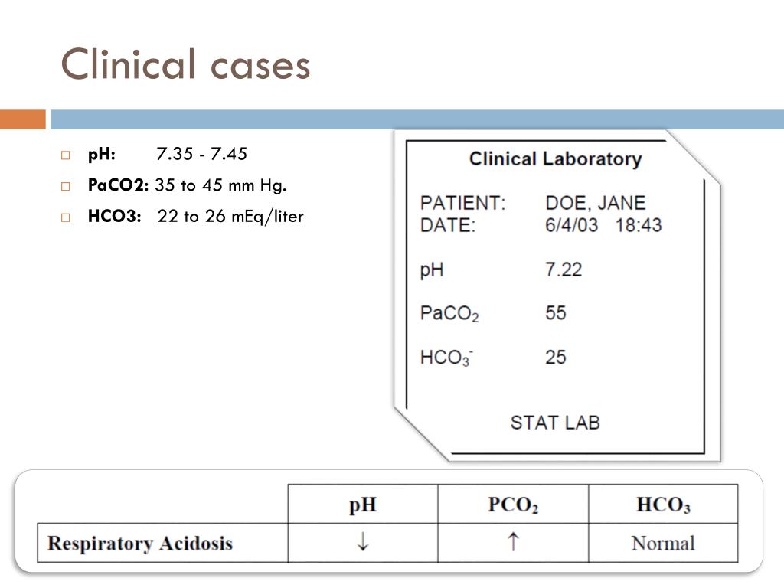The height and width of the screenshot is (588, 784).
Task: Click the STAT LAB label
Action: pyautogui.click(x=555, y=423)
